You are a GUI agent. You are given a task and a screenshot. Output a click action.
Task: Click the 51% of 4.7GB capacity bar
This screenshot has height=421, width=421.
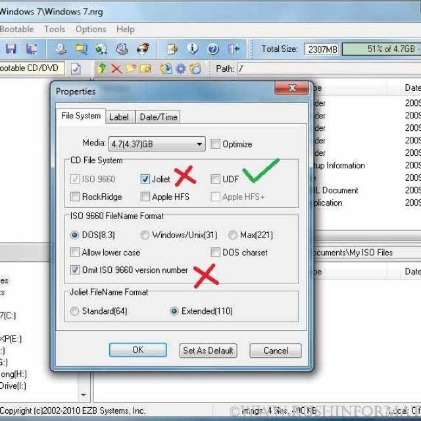pyautogui.click(x=382, y=49)
